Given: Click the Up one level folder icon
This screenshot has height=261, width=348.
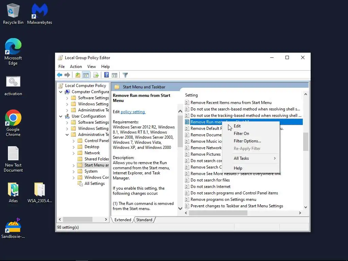Looking at the screenshot, I should 78,75.
